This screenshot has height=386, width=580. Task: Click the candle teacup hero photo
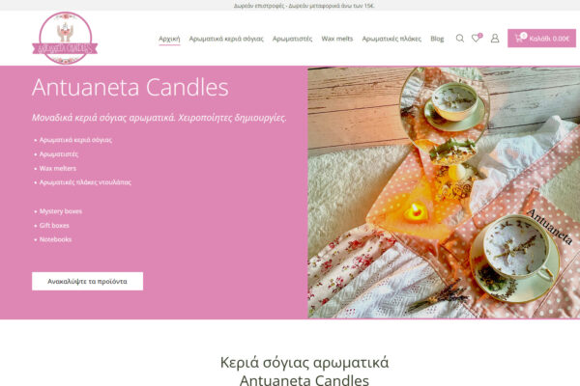[x=444, y=192]
